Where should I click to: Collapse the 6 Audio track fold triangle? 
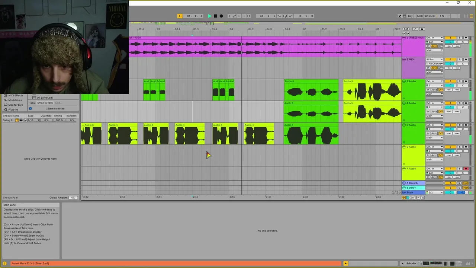pyautogui.click(x=404, y=147)
